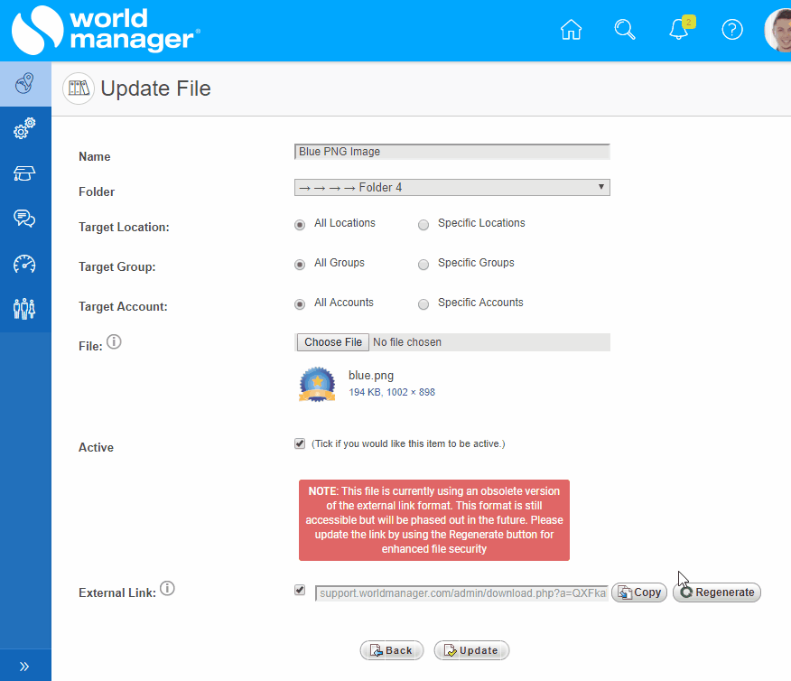The height and width of the screenshot is (681, 791).
Task: Open the training graduation cap sidebar icon
Action: 24,173
